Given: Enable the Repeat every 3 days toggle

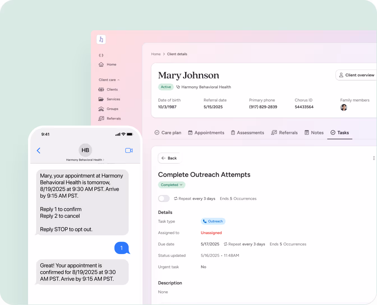Looking at the screenshot, I should [x=164, y=198].
